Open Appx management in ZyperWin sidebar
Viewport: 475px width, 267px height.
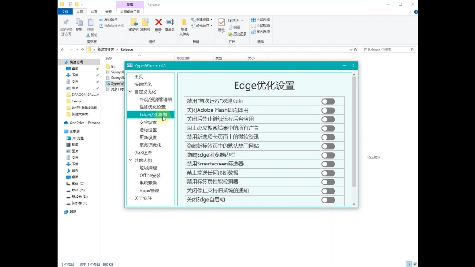[149, 191]
